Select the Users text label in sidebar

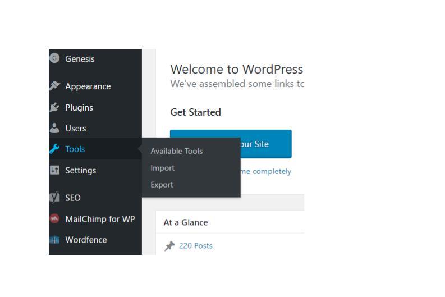pyautogui.click(x=75, y=128)
